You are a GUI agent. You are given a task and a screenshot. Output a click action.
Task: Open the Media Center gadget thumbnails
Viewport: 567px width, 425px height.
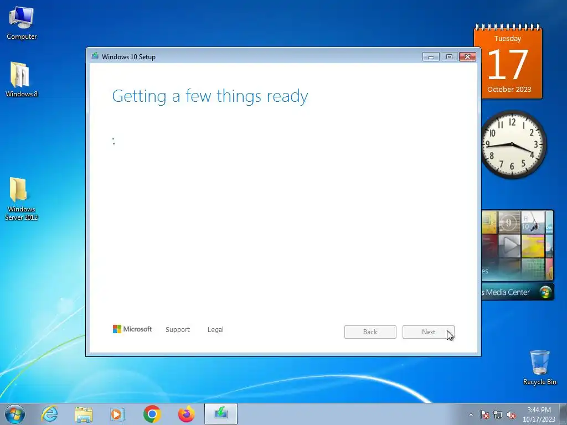pos(518,245)
